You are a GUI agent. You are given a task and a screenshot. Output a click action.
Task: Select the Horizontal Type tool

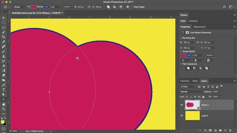pos(3,90)
